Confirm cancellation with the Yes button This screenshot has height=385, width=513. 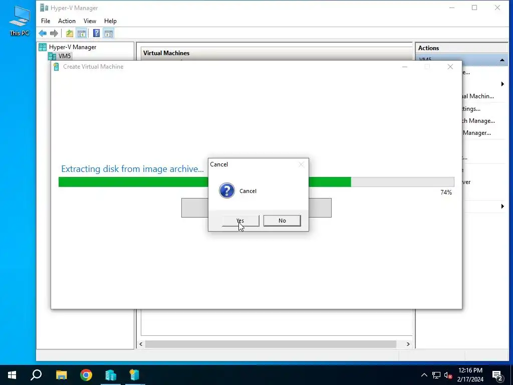tap(240, 221)
